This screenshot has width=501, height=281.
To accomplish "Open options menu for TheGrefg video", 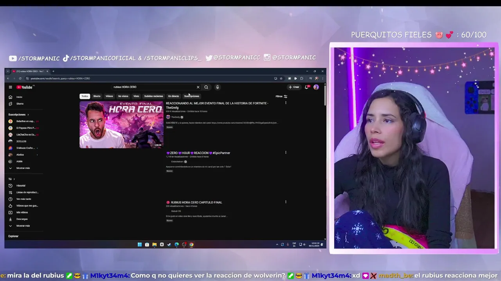I will tap(286, 103).
